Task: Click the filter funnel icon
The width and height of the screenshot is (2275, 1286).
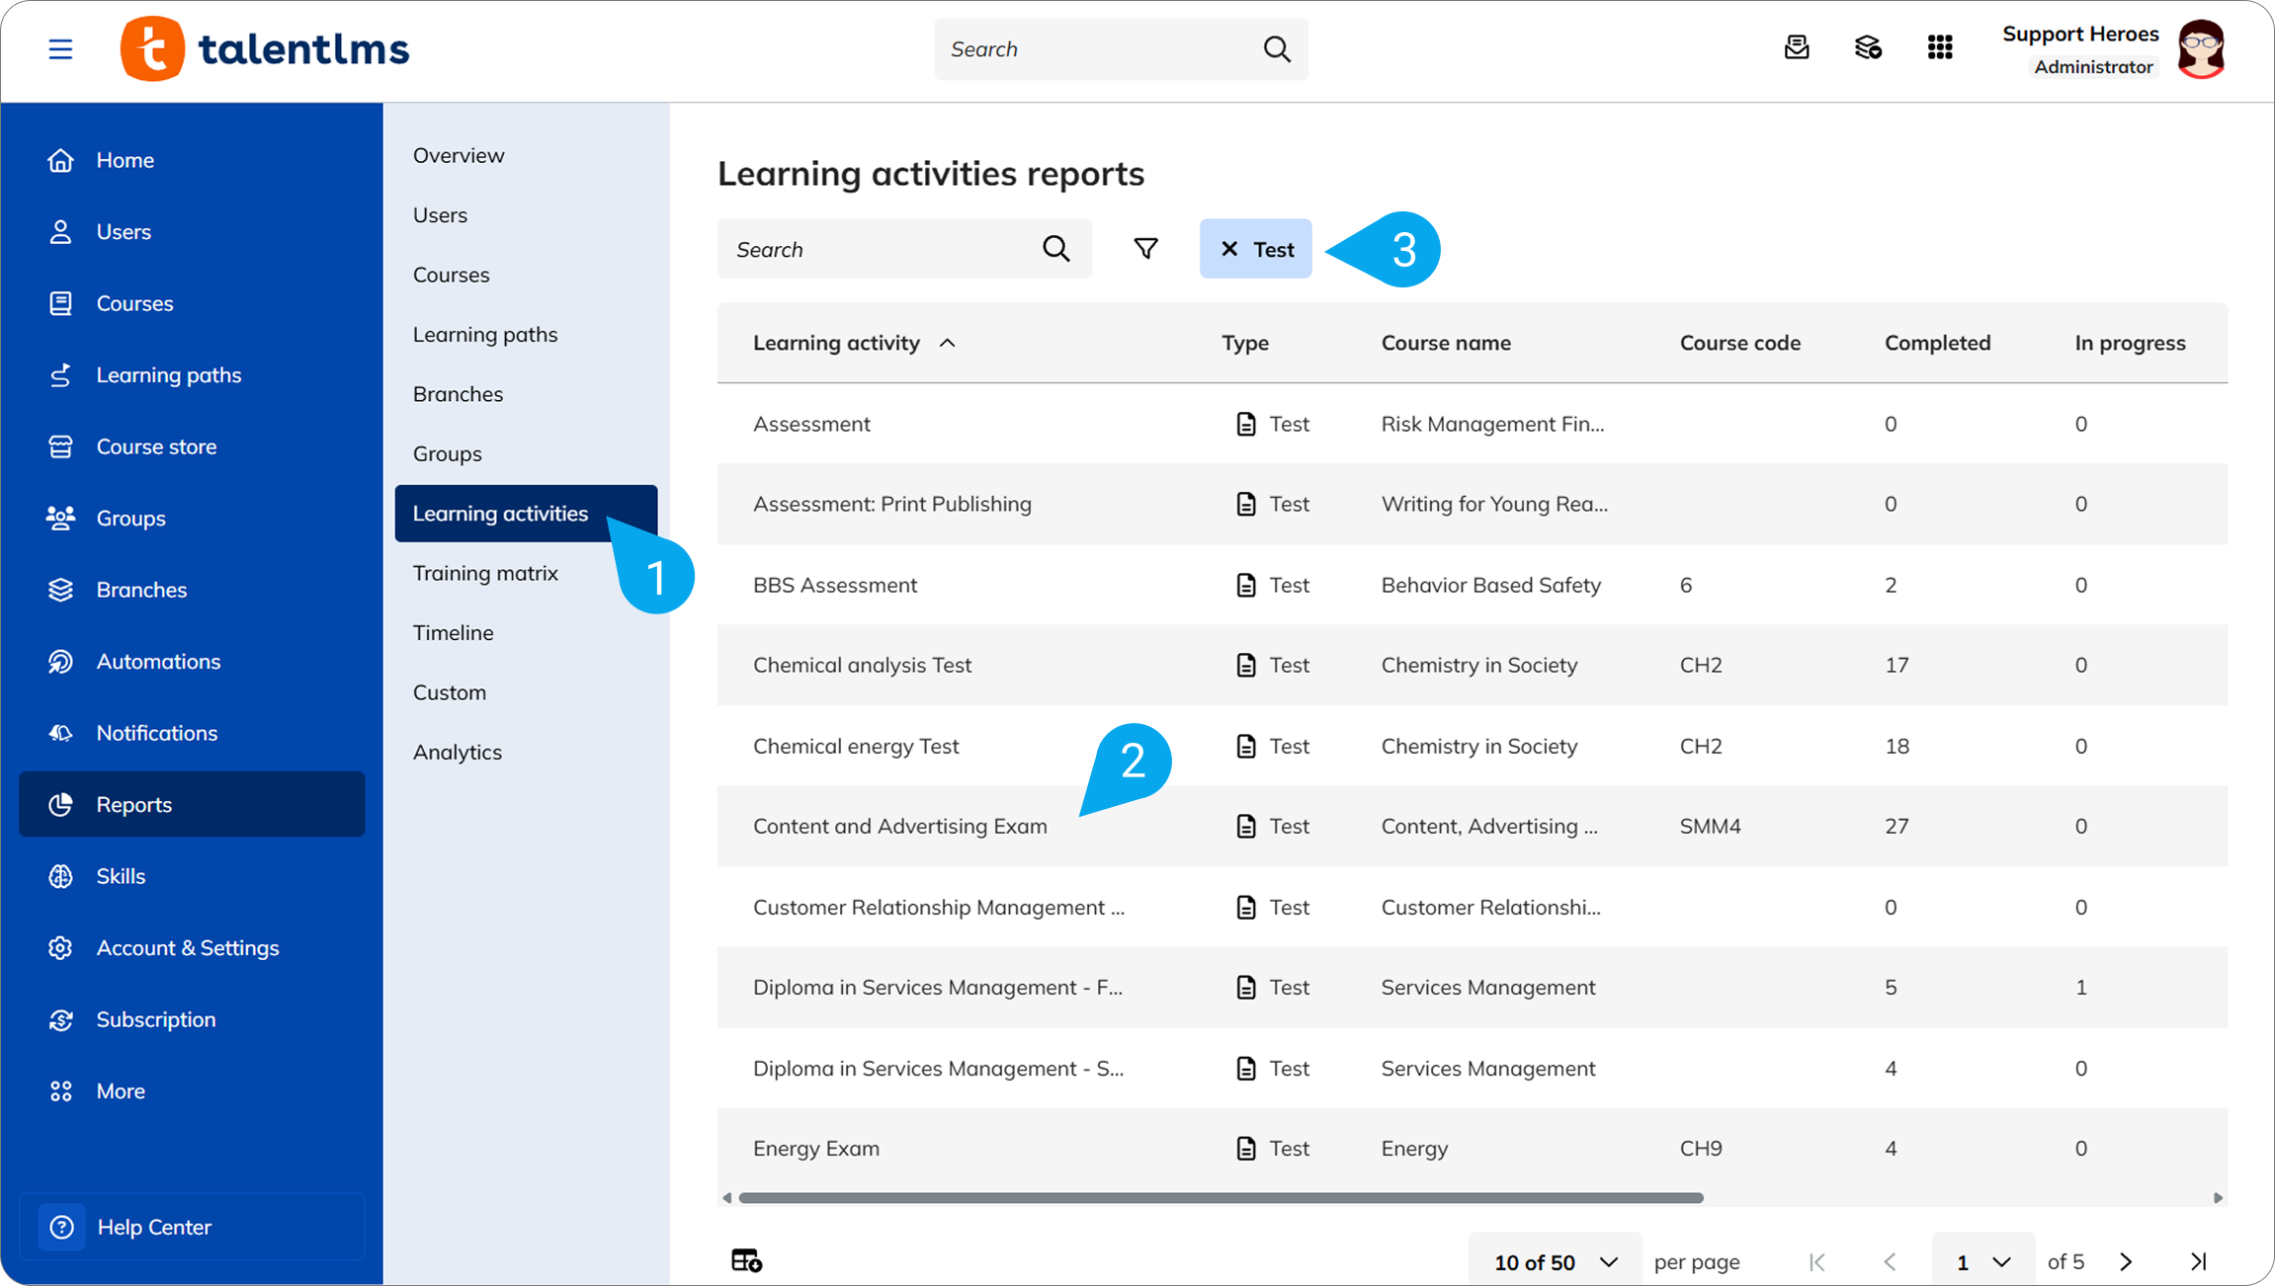Action: [1145, 249]
